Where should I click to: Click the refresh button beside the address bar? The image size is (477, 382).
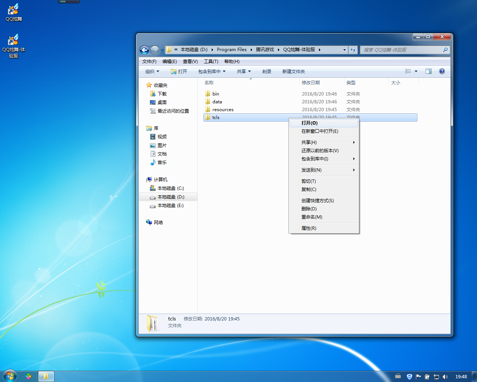click(353, 50)
